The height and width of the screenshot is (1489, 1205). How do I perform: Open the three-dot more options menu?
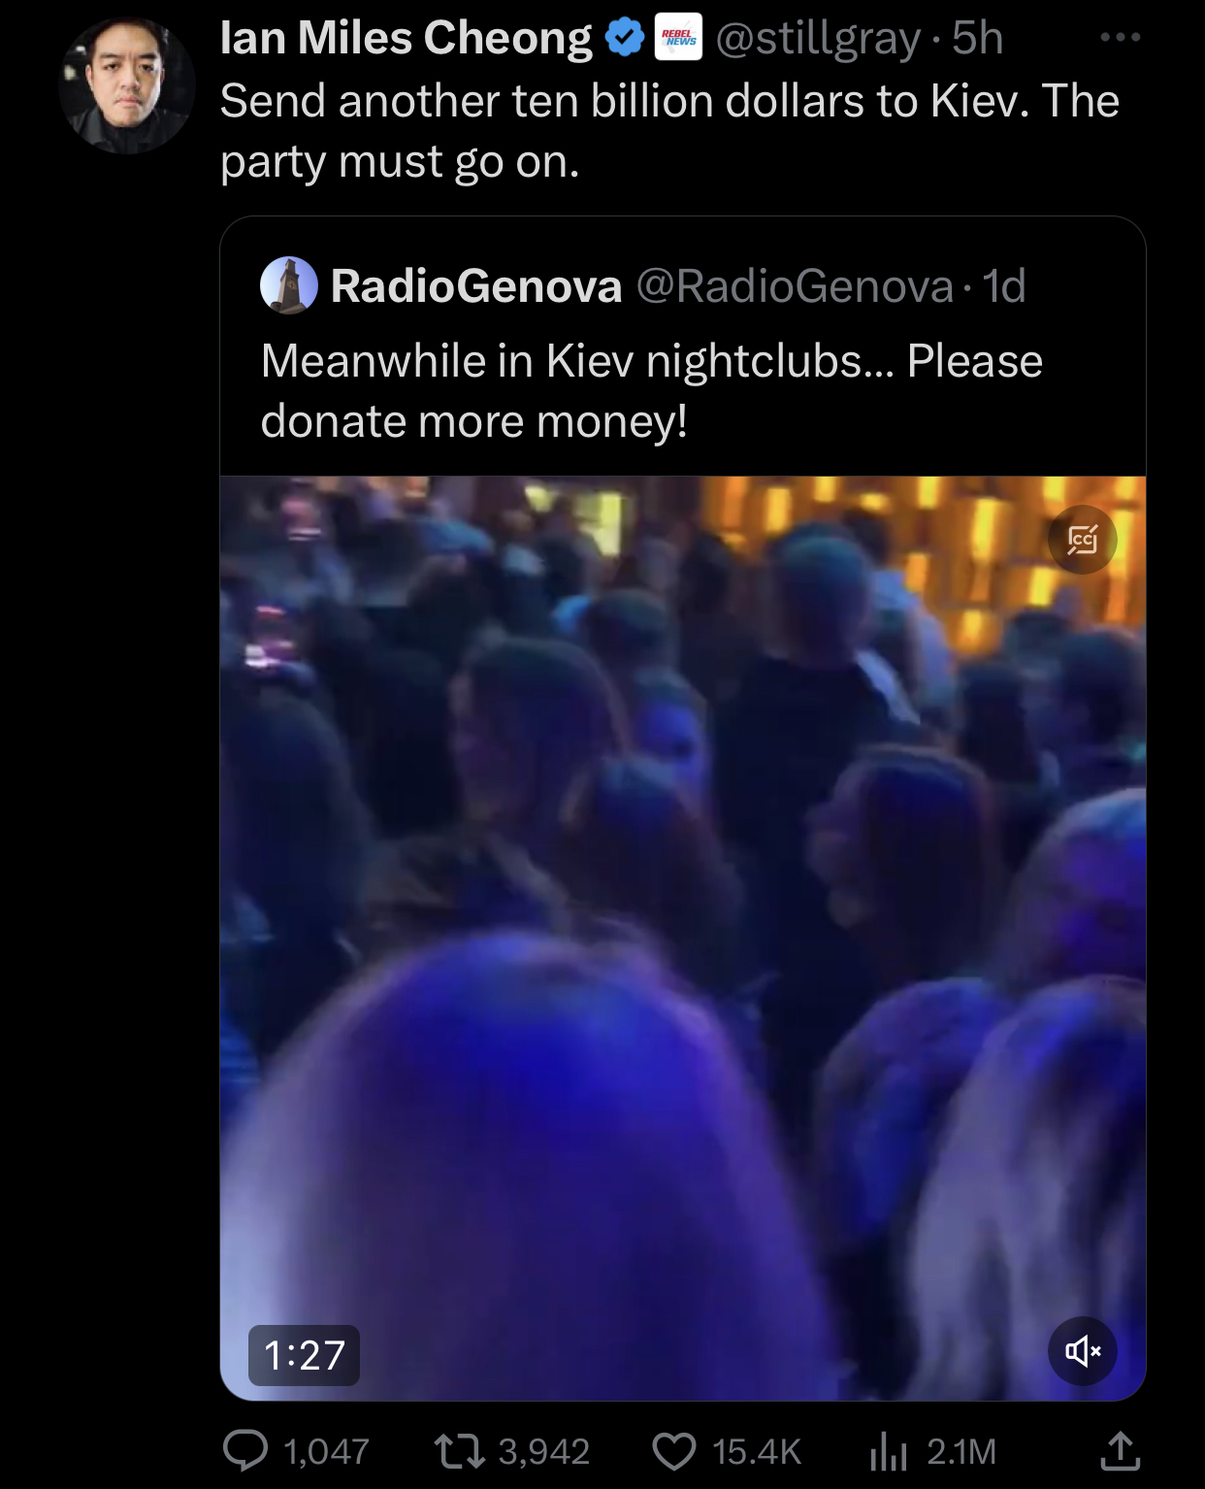click(1121, 38)
